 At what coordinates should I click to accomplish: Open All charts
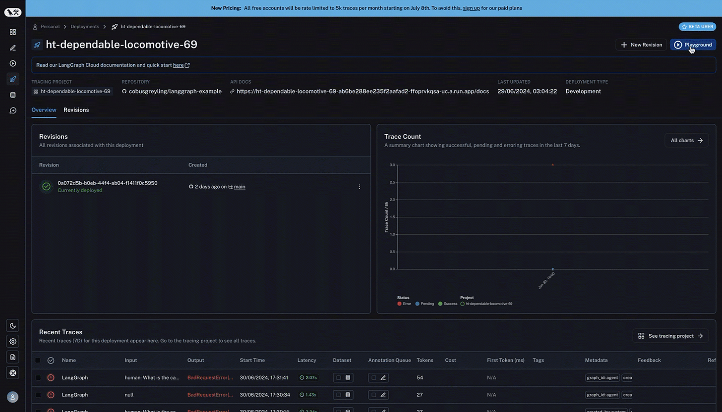tap(686, 140)
